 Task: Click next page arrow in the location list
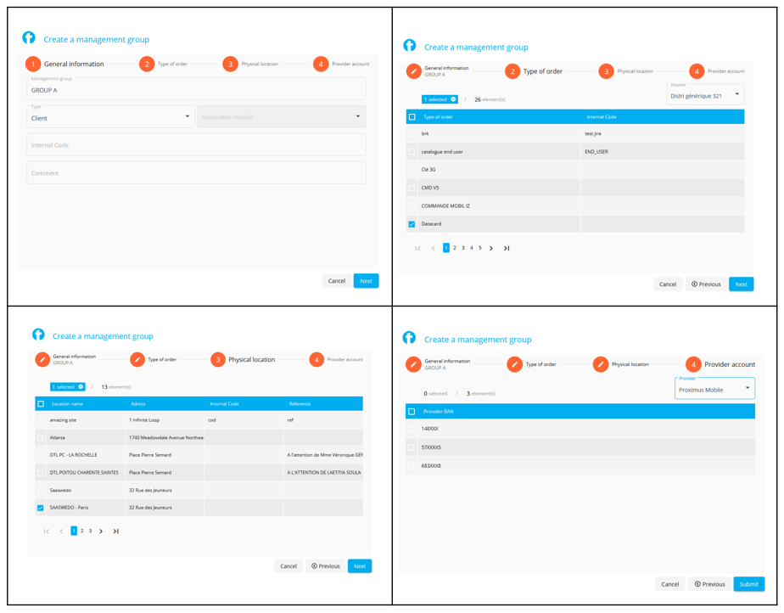click(x=101, y=531)
